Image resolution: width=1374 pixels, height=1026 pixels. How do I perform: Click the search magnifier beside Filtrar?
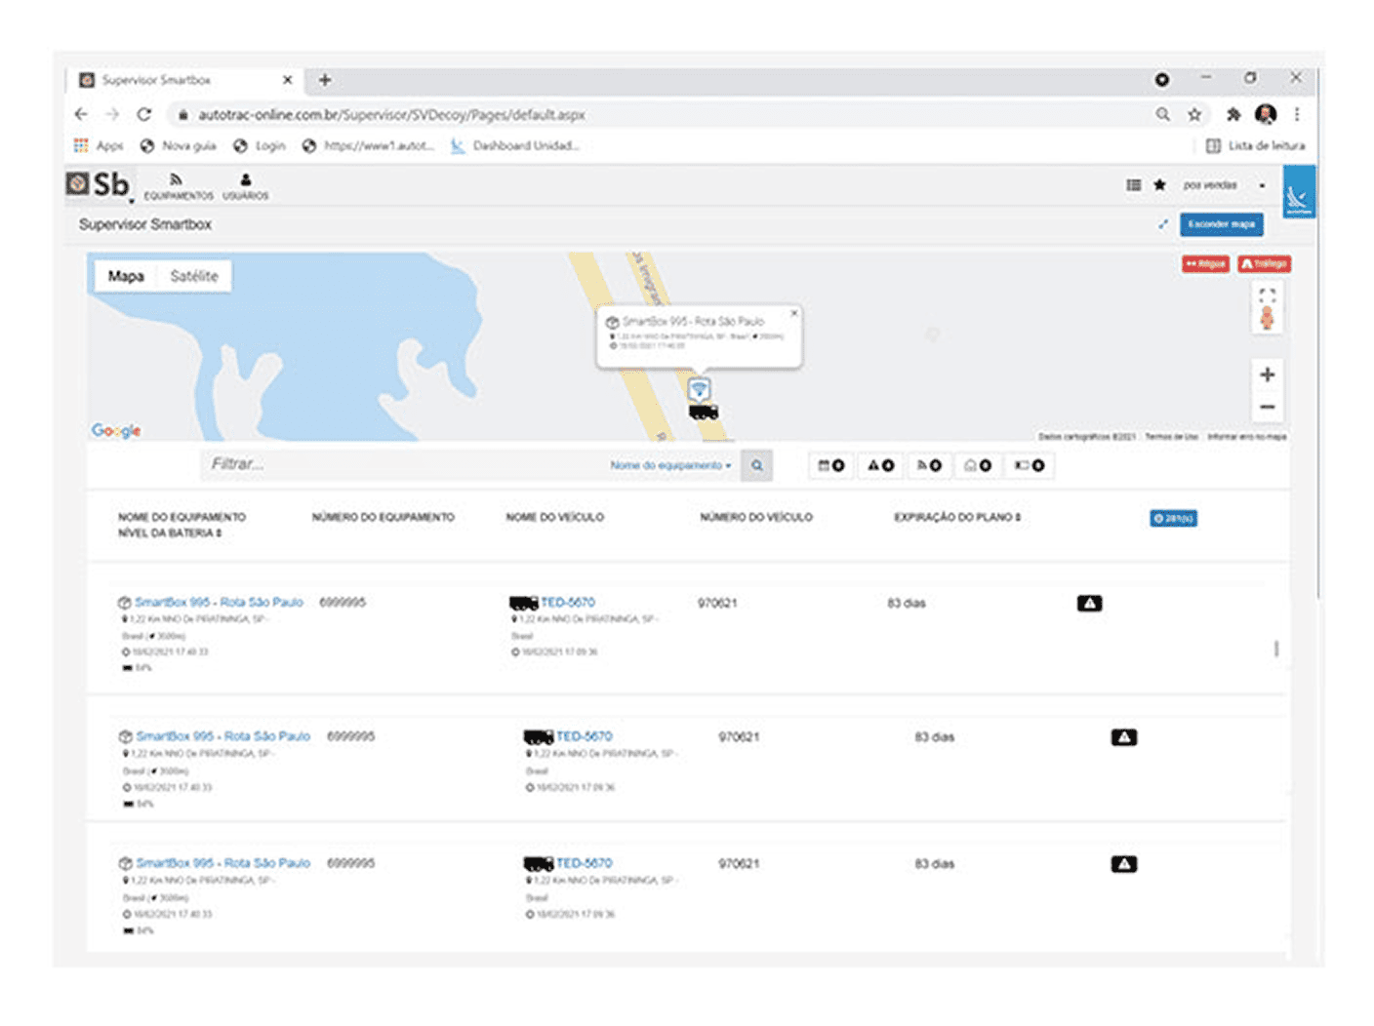(756, 466)
